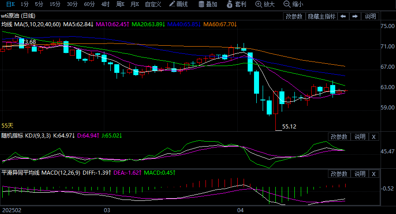Click the MA60:67.70 value label
The width and height of the screenshot is (396, 214).
(x=220, y=24)
